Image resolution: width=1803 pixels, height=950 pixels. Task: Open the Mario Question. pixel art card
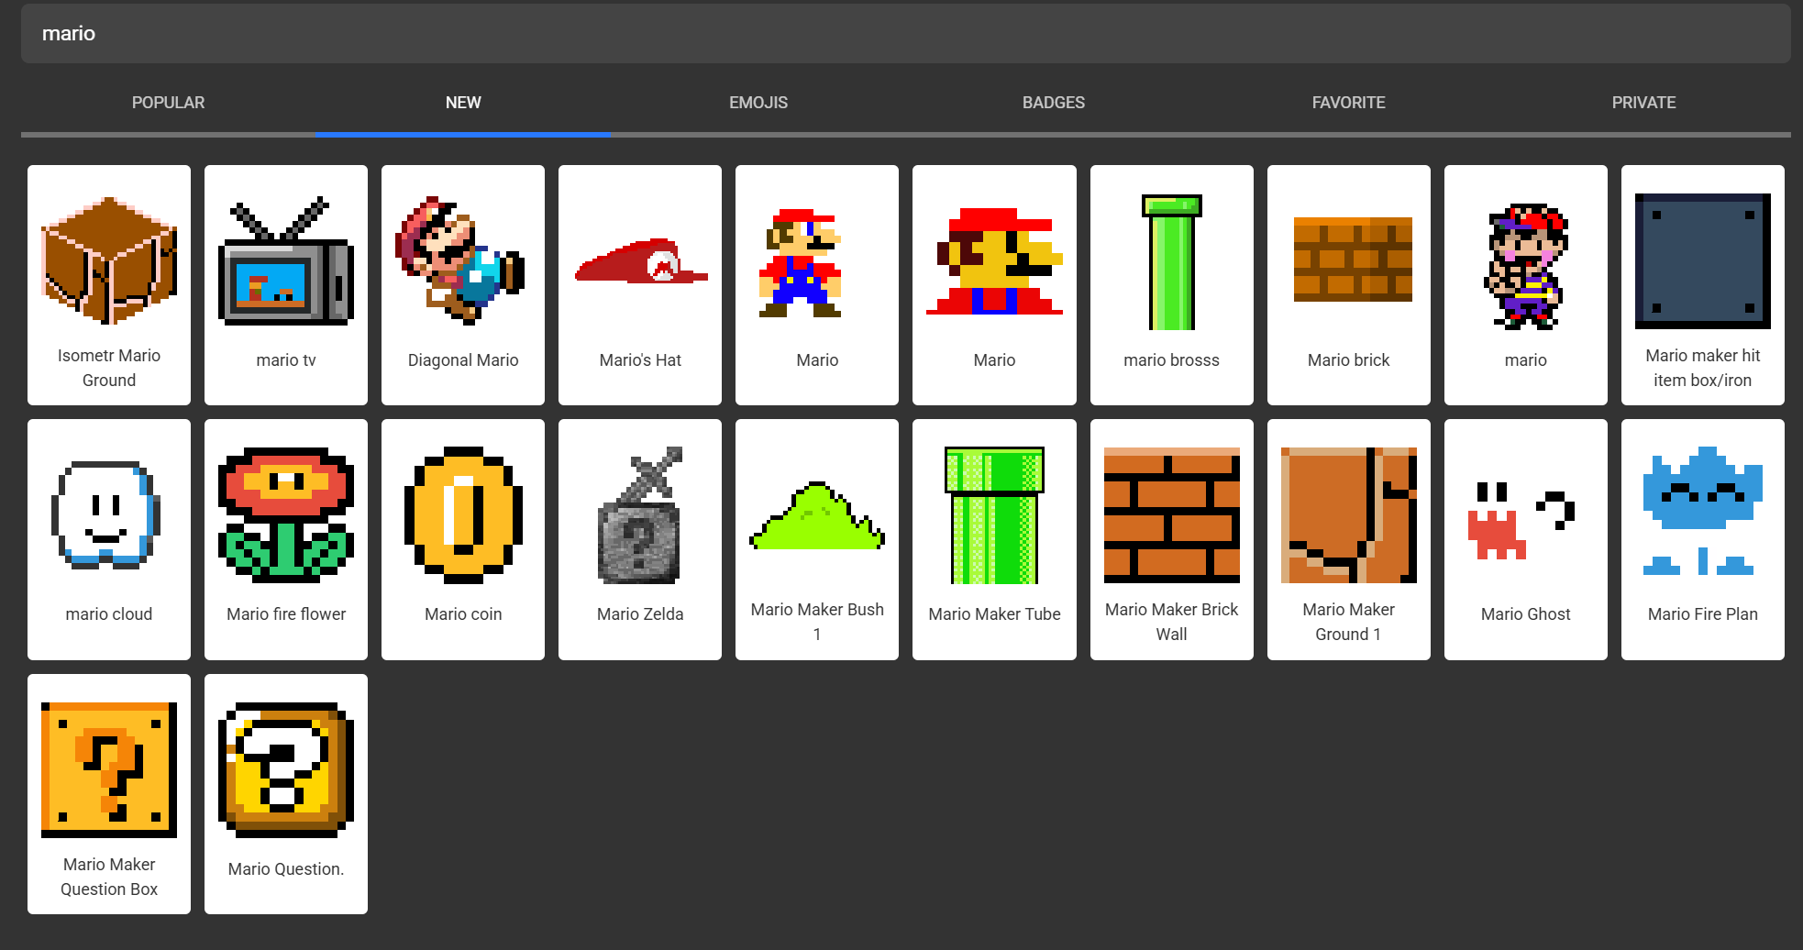pyautogui.click(x=286, y=794)
